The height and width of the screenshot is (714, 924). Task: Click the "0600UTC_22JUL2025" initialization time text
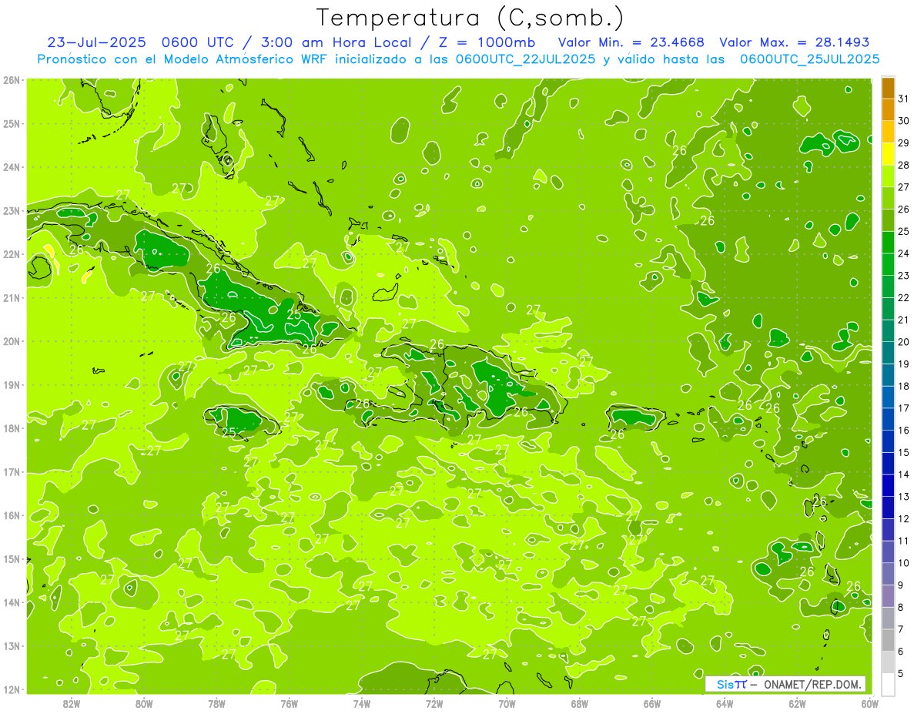525,59
